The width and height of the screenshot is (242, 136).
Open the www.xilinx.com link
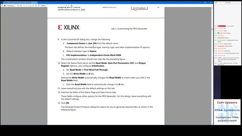pos(109,7)
